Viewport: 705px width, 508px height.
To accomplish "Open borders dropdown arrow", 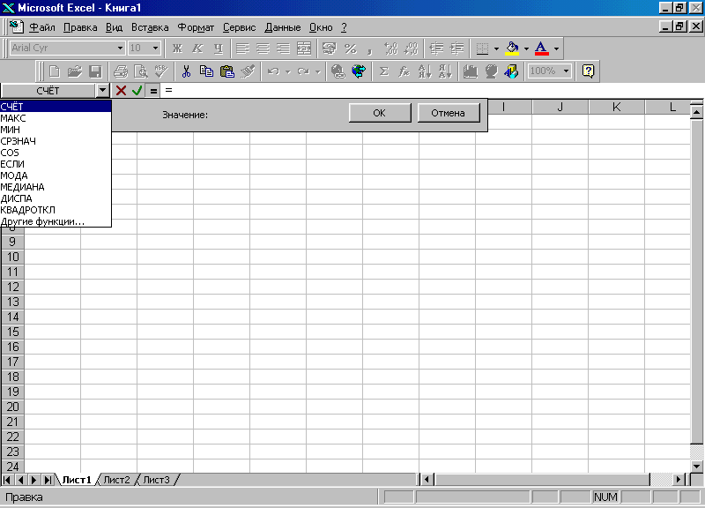I will click(x=496, y=49).
